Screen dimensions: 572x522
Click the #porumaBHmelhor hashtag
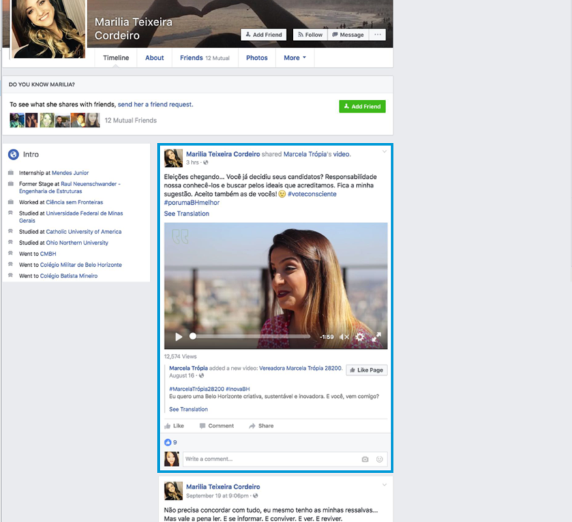192,202
